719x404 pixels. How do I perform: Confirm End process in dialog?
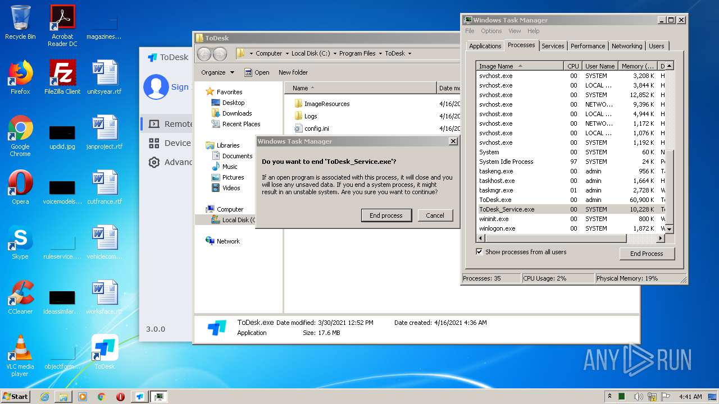tap(386, 215)
